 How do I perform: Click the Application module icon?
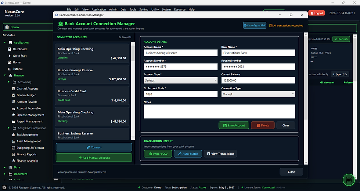pyautogui.click(x=11, y=43)
